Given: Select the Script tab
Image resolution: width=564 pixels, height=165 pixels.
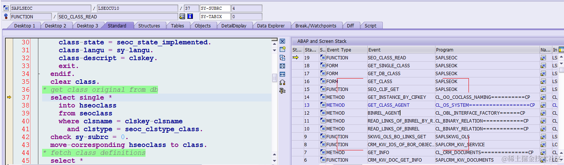Looking at the screenshot, I should tap(370, 26).
